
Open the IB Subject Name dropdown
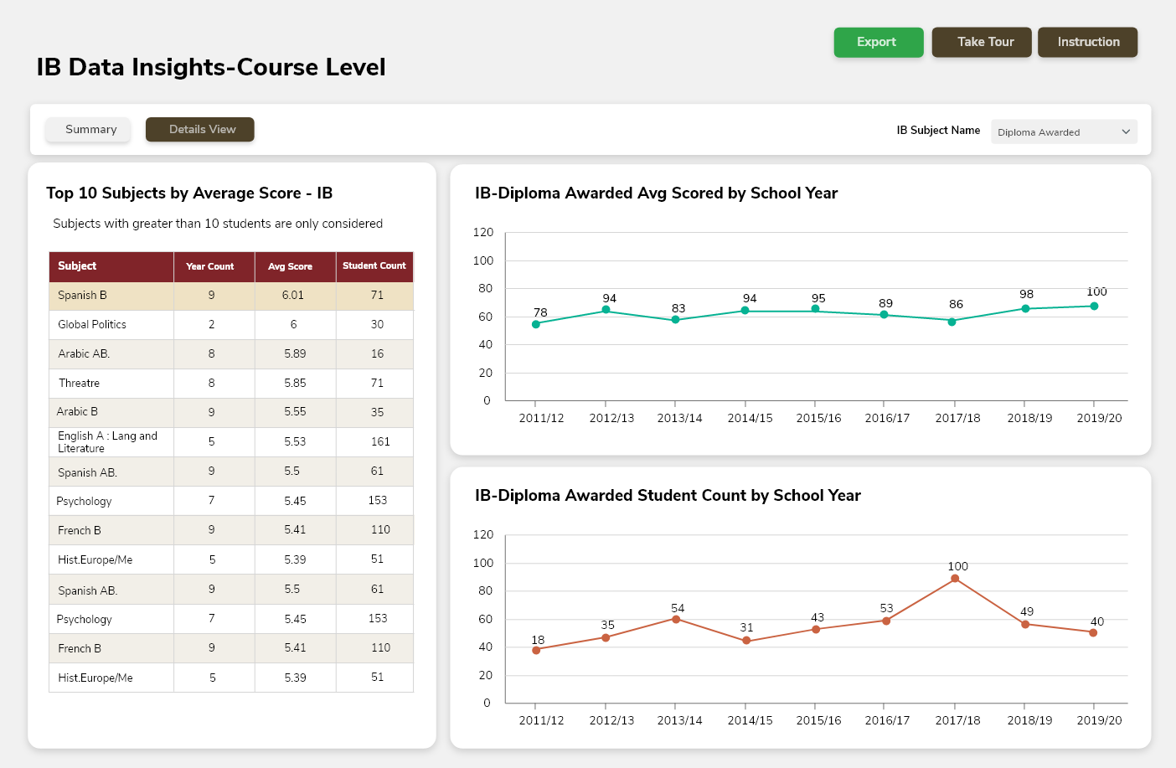point(1064,131)
